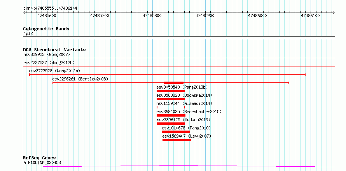Click the left arrow end of ruler
Screen dimensions: 346x171
[x=24, y=12]
